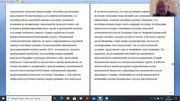180x101 pixels.
Task: Click the OneDrive cloud tray icon
Action: tap(158, 98)
